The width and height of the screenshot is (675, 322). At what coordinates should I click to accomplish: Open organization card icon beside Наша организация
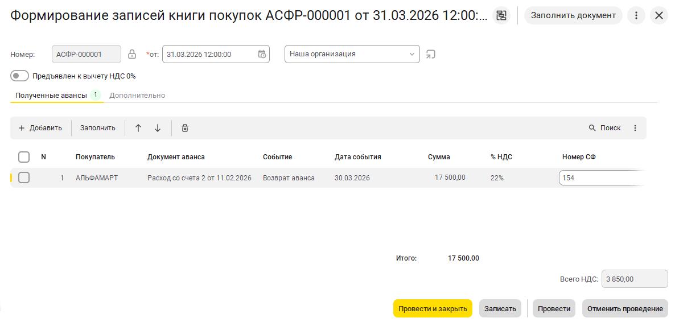431,54
